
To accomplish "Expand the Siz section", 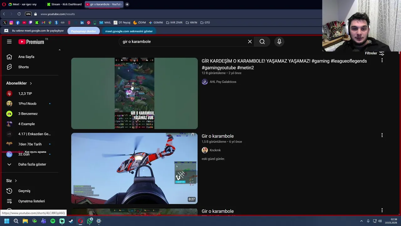I will [x=12, y=180].
